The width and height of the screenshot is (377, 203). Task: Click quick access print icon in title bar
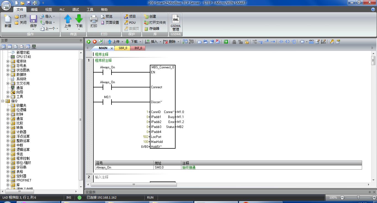pyautogui.click(x=35, y=3)
